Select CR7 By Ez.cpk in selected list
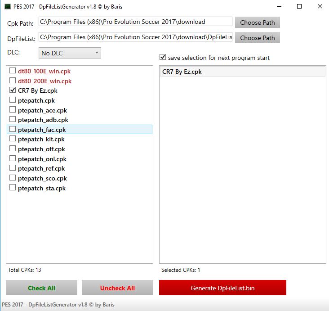This screenshot has width=329, height=311. tap(243, 72)
